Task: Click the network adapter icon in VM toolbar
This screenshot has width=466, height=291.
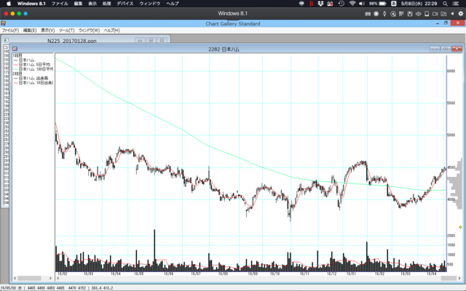Action: [401, 14]
